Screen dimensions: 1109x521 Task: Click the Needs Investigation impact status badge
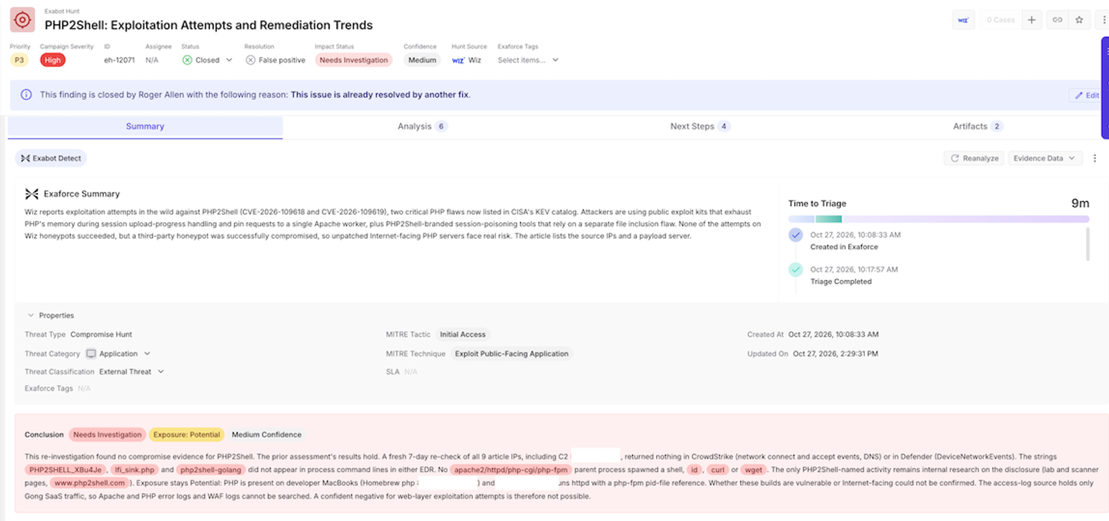point(353,60)
